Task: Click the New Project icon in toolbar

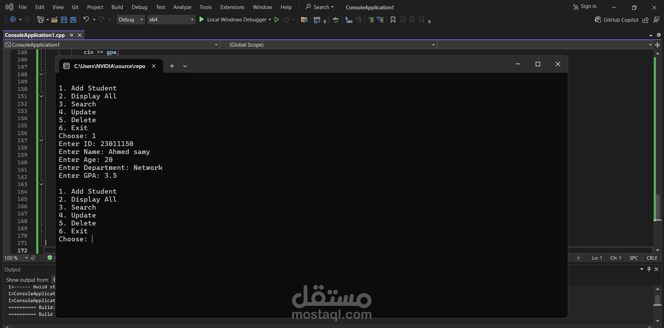Action: pos(40,20)
